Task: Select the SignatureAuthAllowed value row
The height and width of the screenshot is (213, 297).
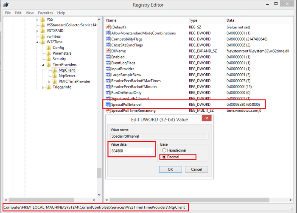Action: tap(130, 99)
